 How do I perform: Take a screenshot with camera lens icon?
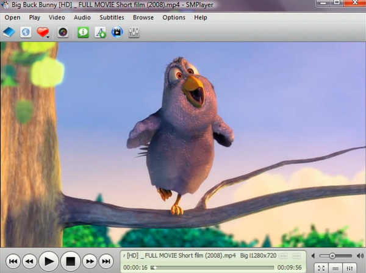click(63, 32)
